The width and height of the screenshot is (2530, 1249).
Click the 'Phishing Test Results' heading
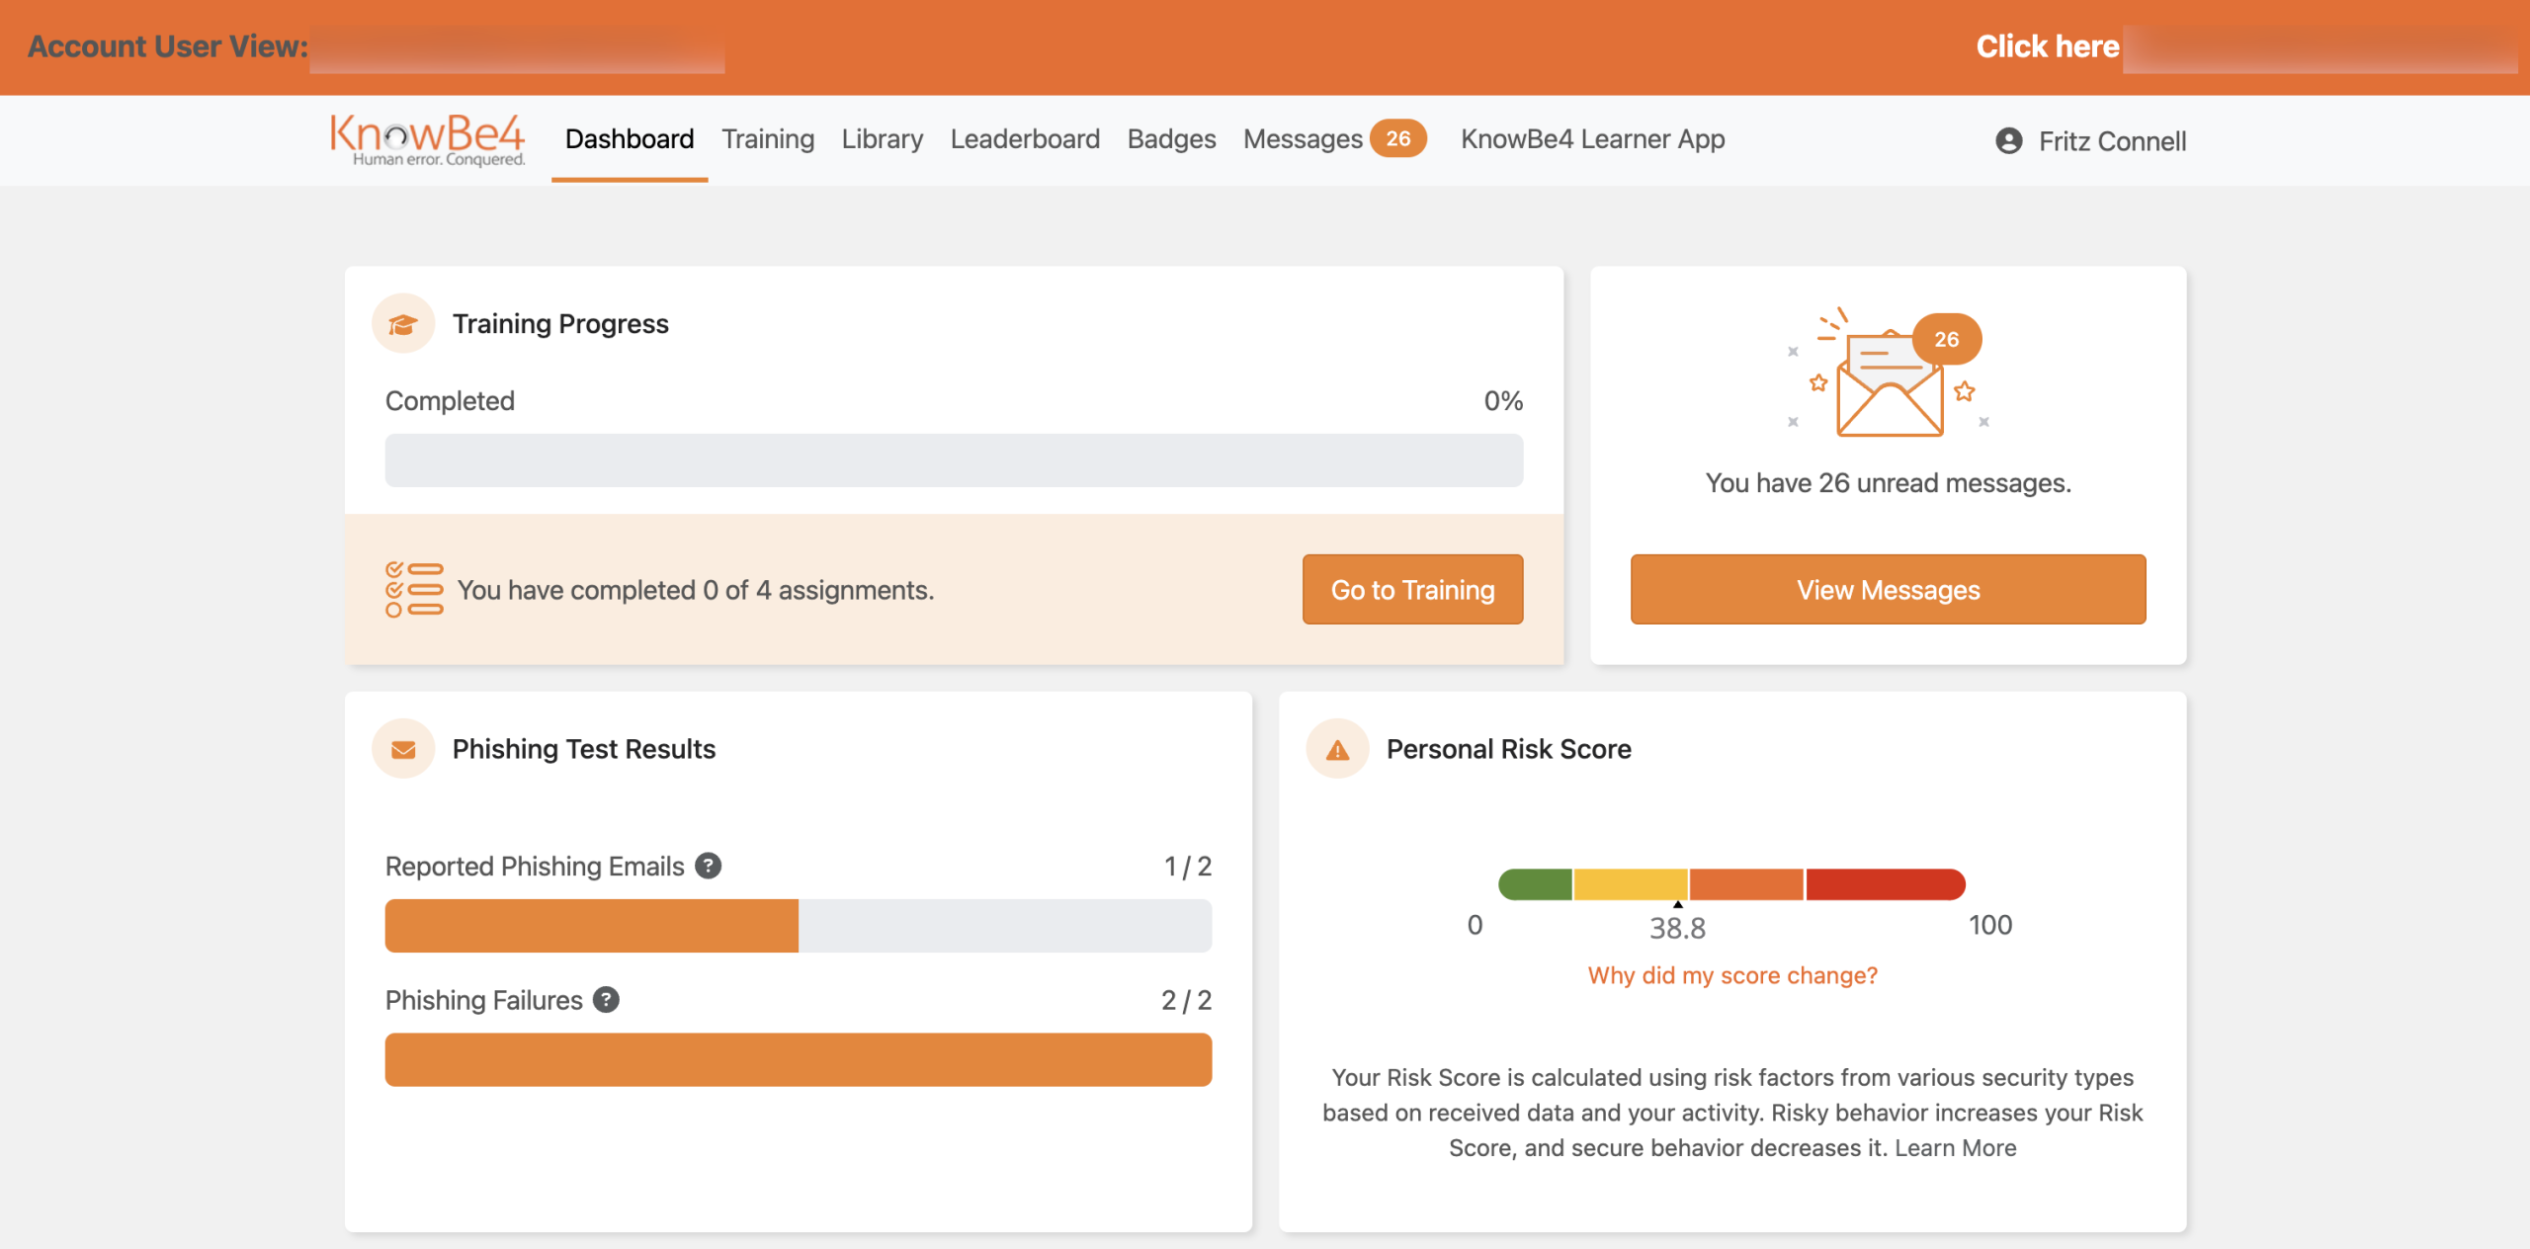click(584, 749)
